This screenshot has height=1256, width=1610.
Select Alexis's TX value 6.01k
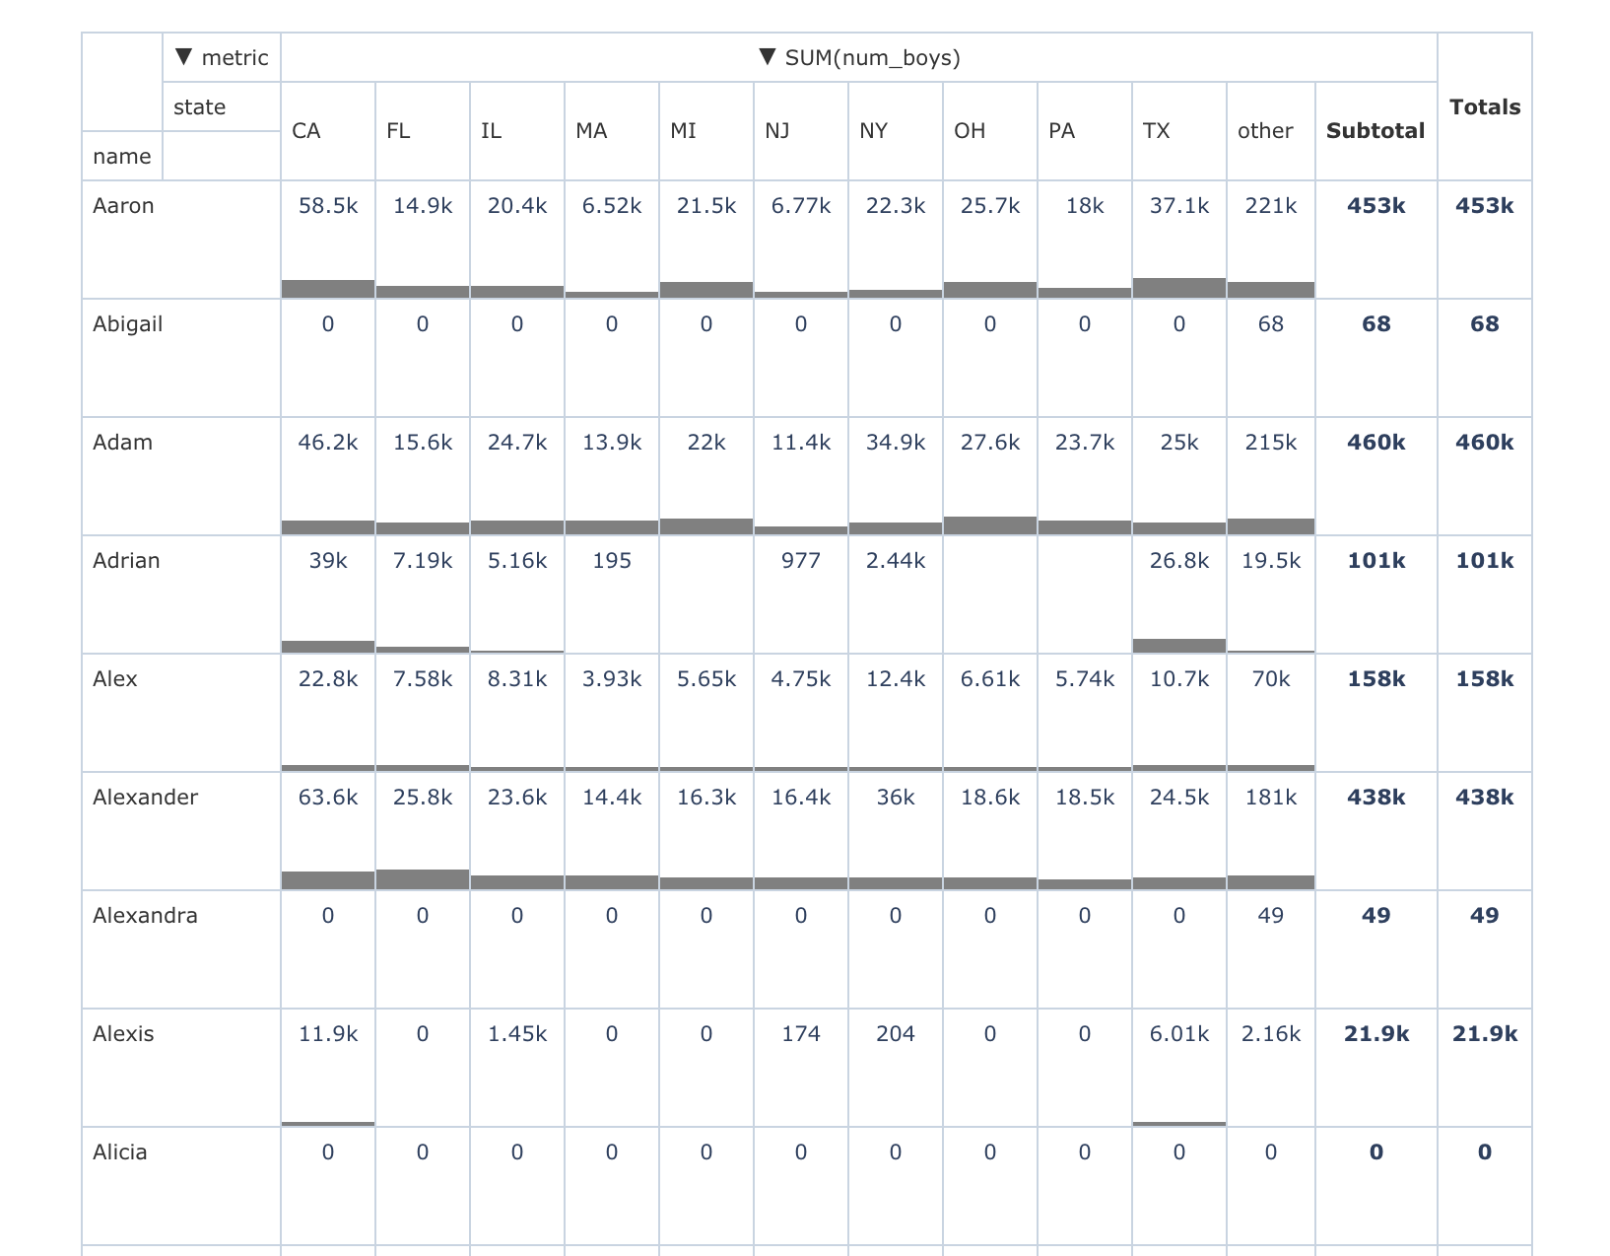coord(1179,1034)
